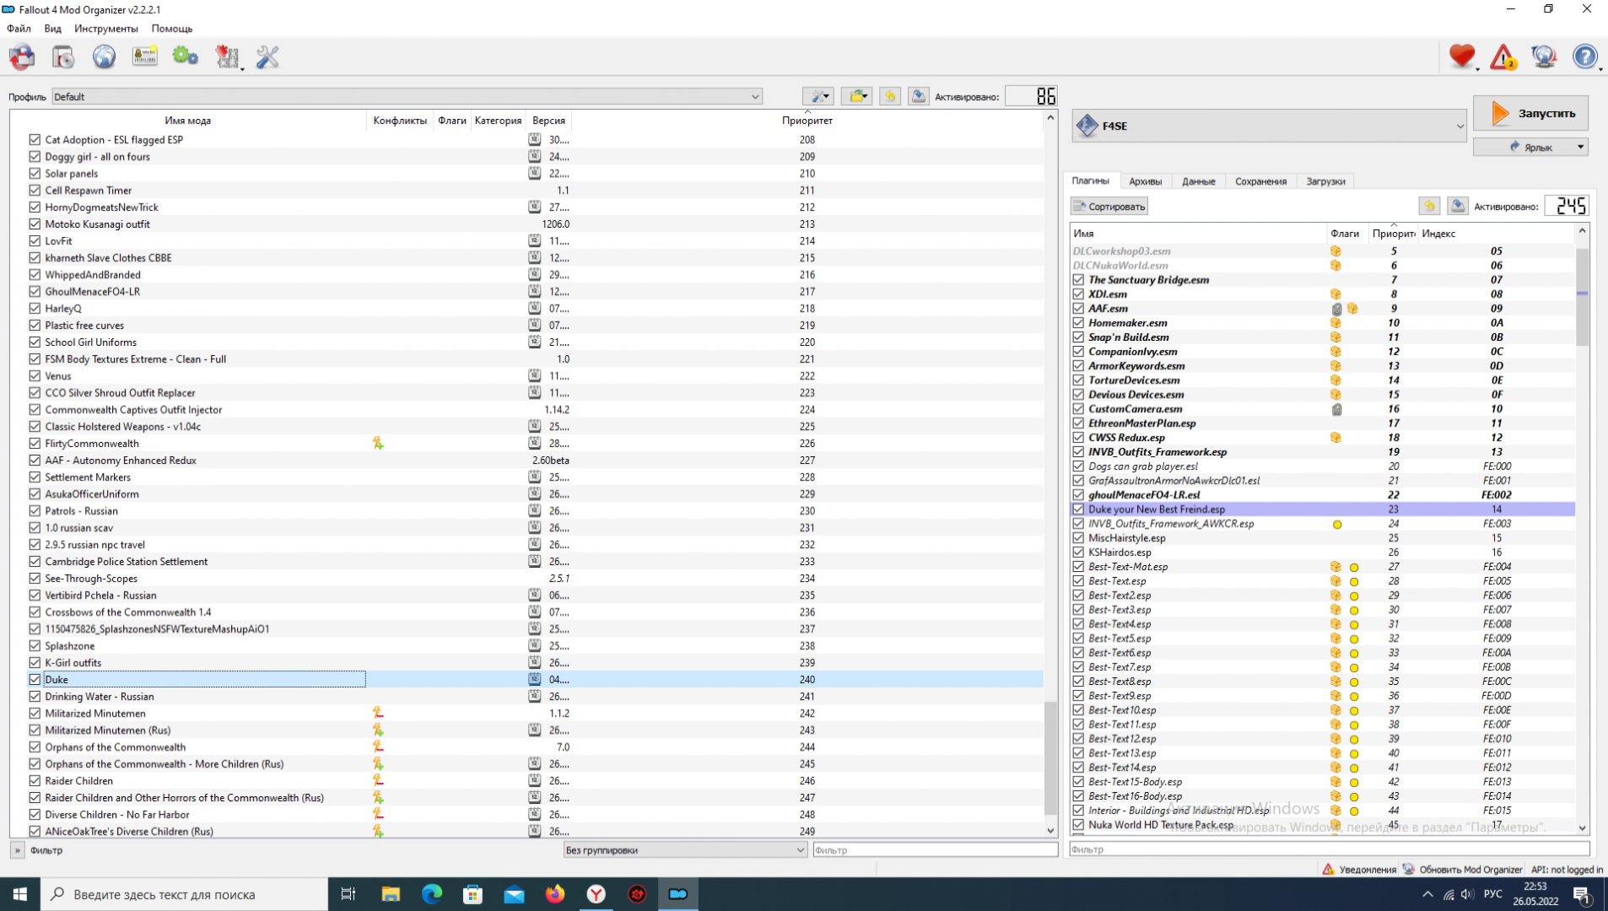Screen dimensions: 1608x911
Task: Open the warning triangle notifications icon
Action: tap(1503, 57)
